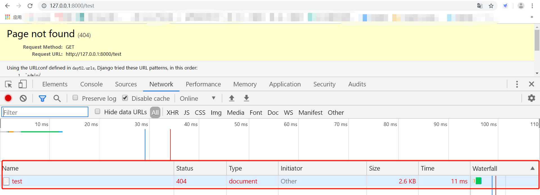This screenshot has height=195, width=540.
Task: Select the All filter type
Action: (155, 113)
